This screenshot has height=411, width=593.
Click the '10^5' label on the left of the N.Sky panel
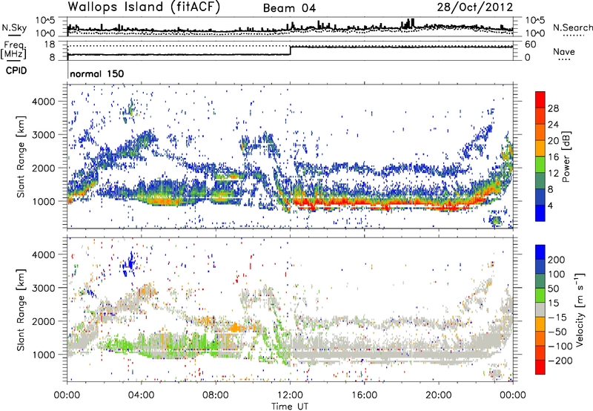[x=45, y=21]
